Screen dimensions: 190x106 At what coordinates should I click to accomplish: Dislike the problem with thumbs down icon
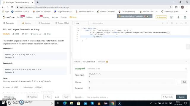click(23, 34)
